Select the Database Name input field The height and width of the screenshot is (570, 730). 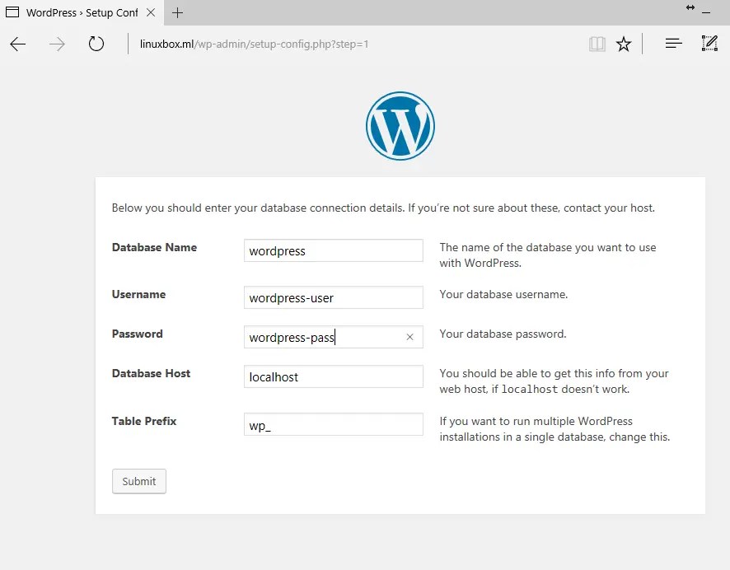(333, 250)
